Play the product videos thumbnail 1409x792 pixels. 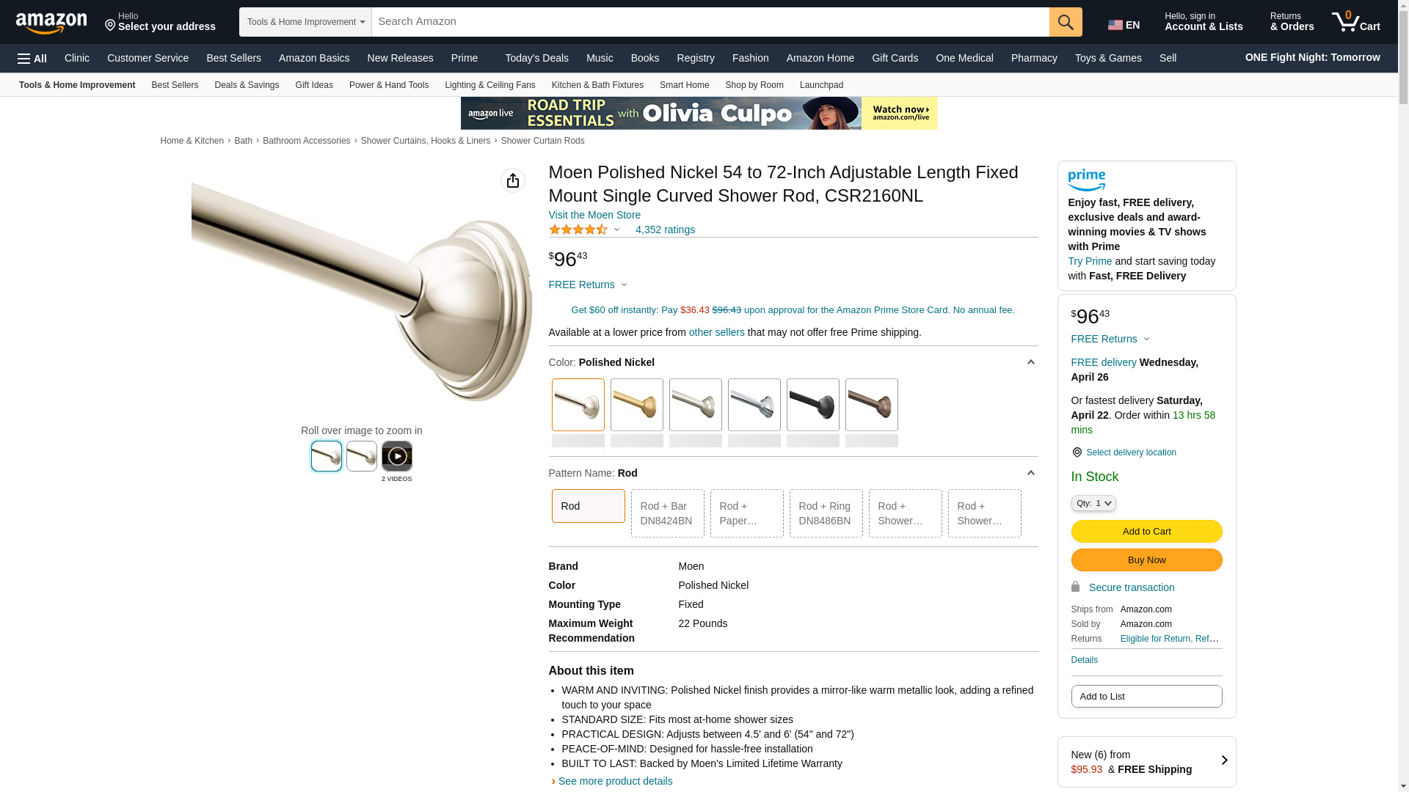pos(397,456)
